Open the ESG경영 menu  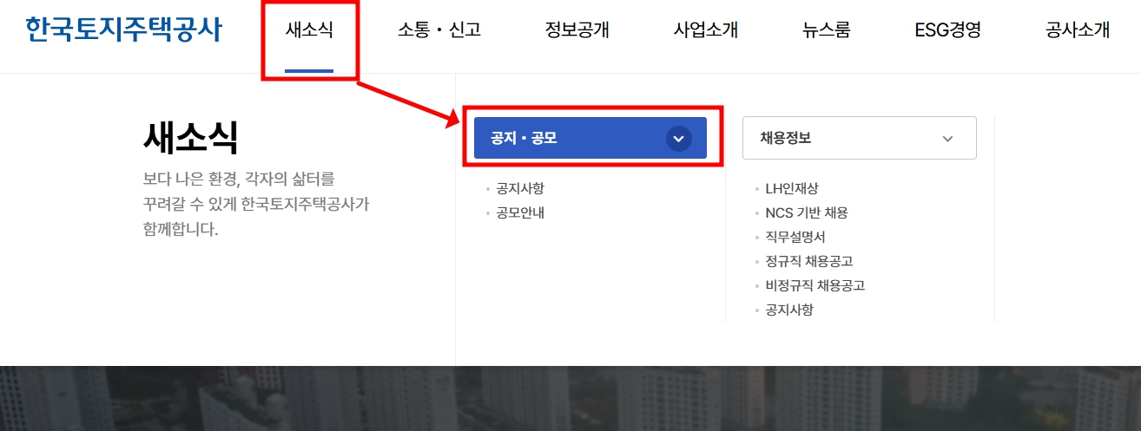pyautogui.click(x=948, y=30)
